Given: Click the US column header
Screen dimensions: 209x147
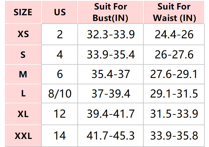Looking at the screenshot, I should [60, 12].
